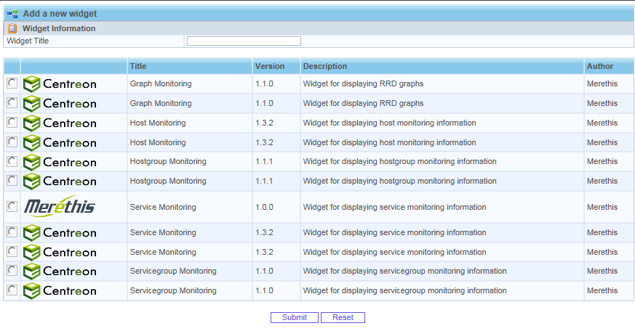Choose the first Hostgroup Monitoring radio button
The height and width of the screenshot is (331, 635).
coord(12,161)
